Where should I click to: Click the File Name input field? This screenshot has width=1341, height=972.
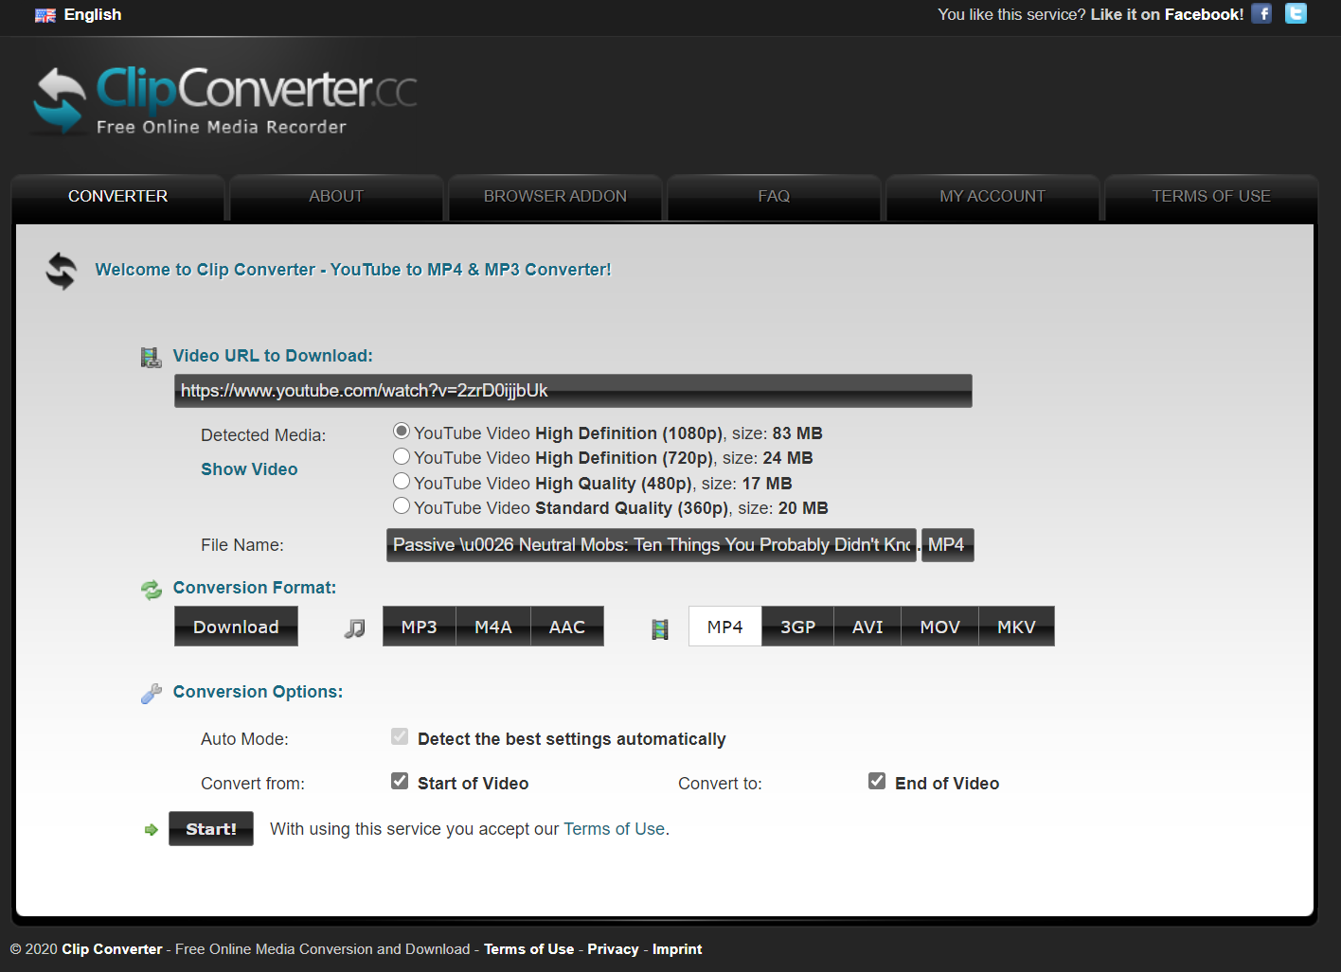(652, 545)
